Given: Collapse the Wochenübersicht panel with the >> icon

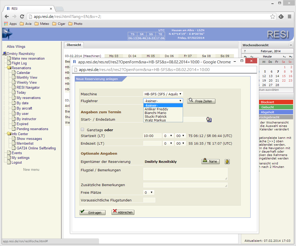Looking at the screenshot, I should tap(291, 45).
